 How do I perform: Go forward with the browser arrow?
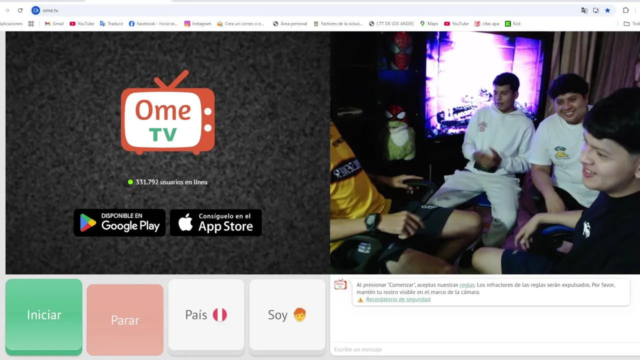click(x=7, y=10)
